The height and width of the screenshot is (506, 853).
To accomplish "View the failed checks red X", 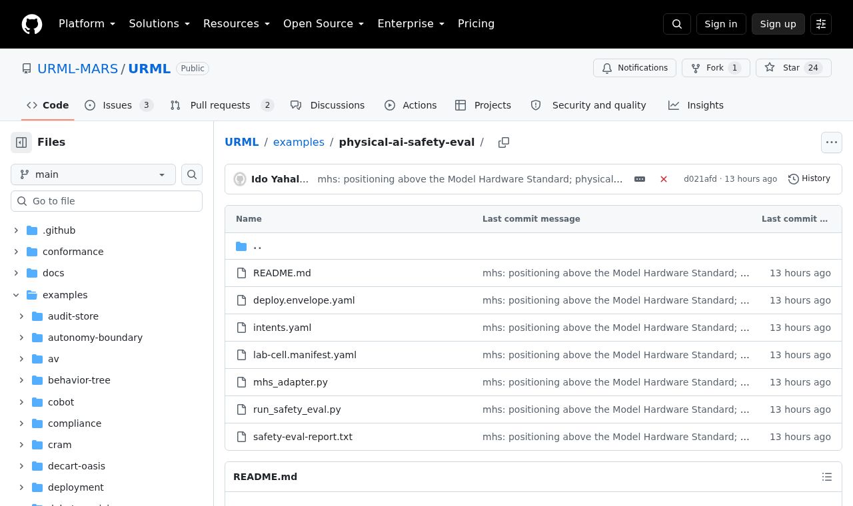I will pos(664,179).
